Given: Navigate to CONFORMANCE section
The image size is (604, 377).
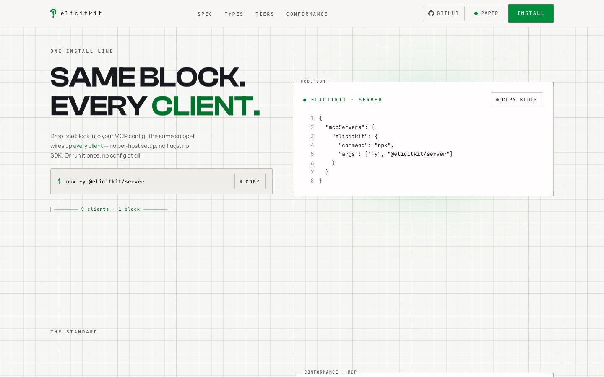Looking at the screenshot, I should tap(307, 14).
